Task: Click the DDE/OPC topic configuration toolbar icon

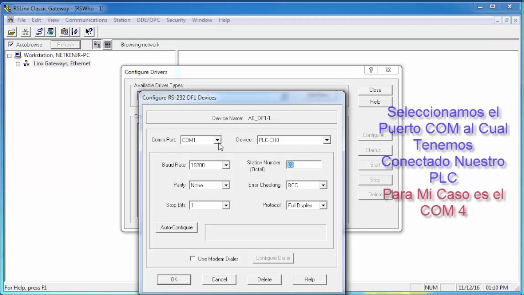Action: pyautogui.click(x=75, y=32)
